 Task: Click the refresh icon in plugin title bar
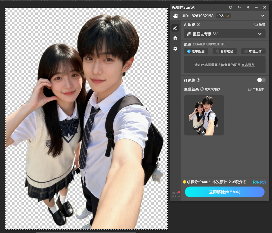[x=231, y=7]
